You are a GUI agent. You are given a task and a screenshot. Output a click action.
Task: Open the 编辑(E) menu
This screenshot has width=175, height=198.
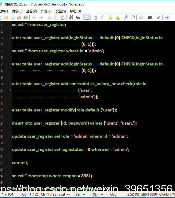(17, 11)
